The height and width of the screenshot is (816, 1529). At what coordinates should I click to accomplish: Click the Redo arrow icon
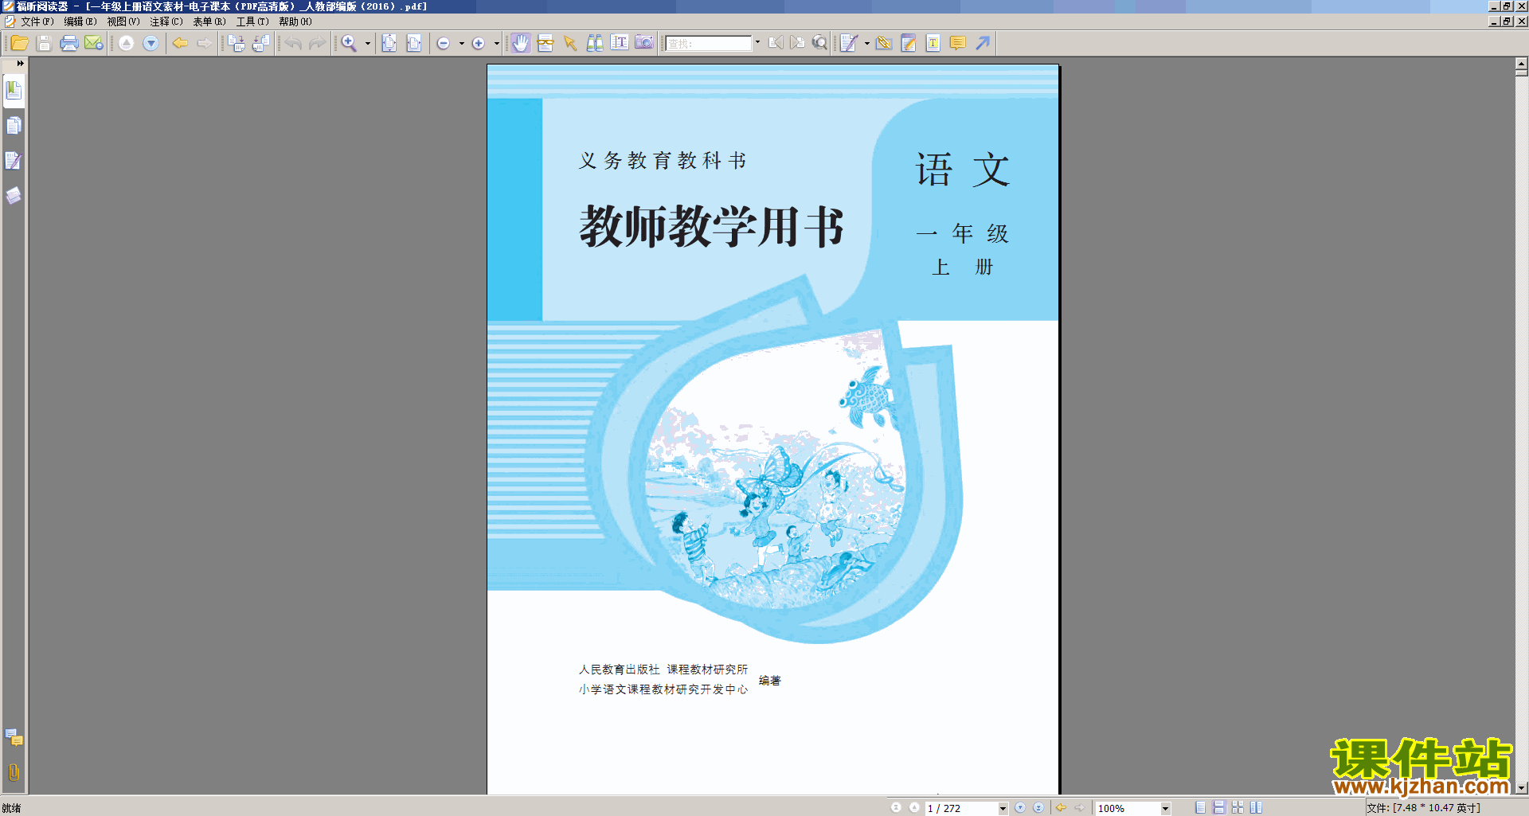318,43
